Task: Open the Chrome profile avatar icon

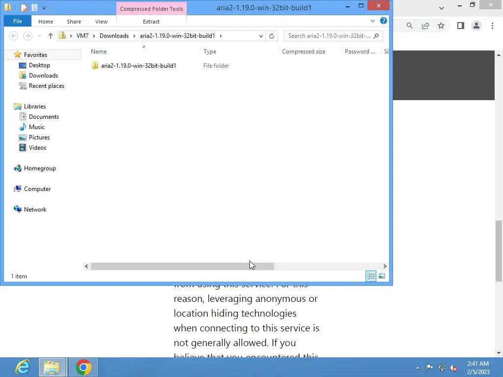Action: [476, 26]
